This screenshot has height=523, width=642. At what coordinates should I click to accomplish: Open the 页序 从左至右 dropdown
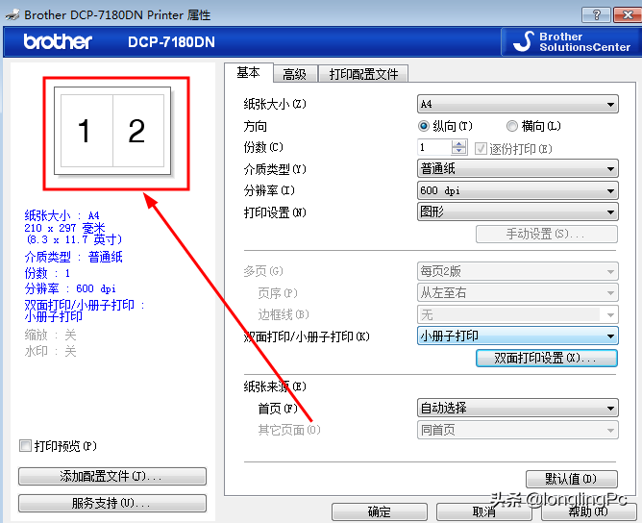pos(517,293)
